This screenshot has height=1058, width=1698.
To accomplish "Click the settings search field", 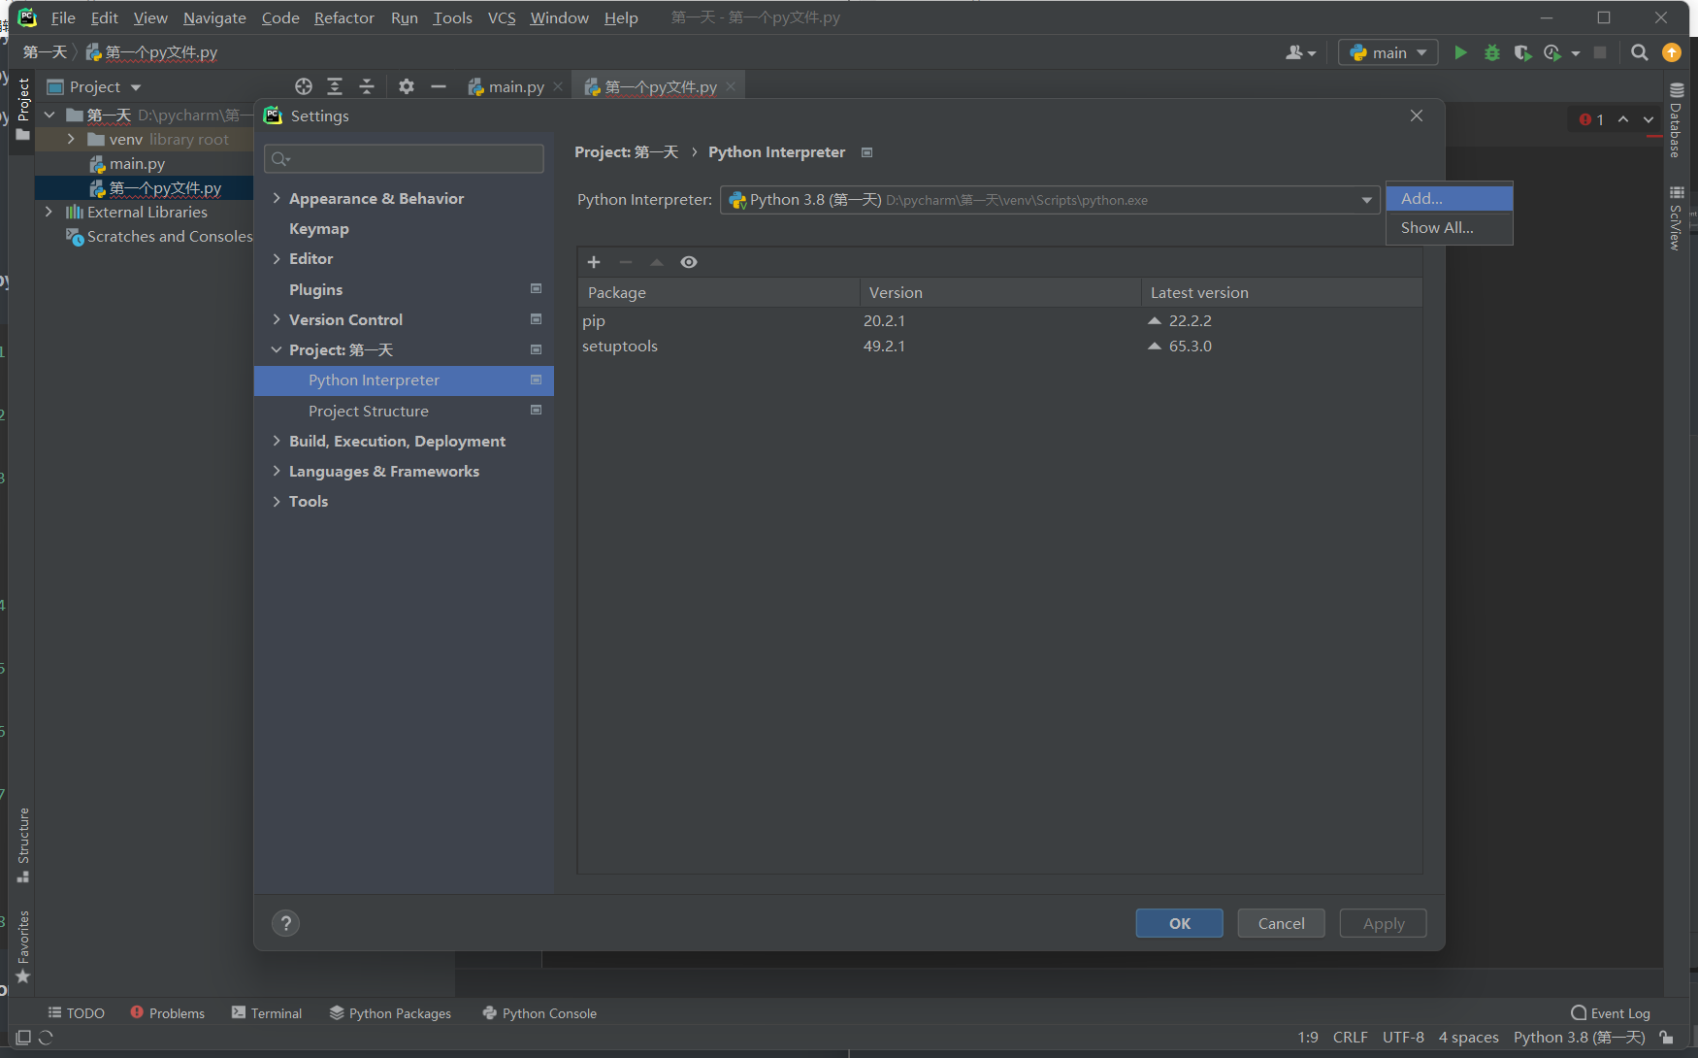I will pos(405,158).
